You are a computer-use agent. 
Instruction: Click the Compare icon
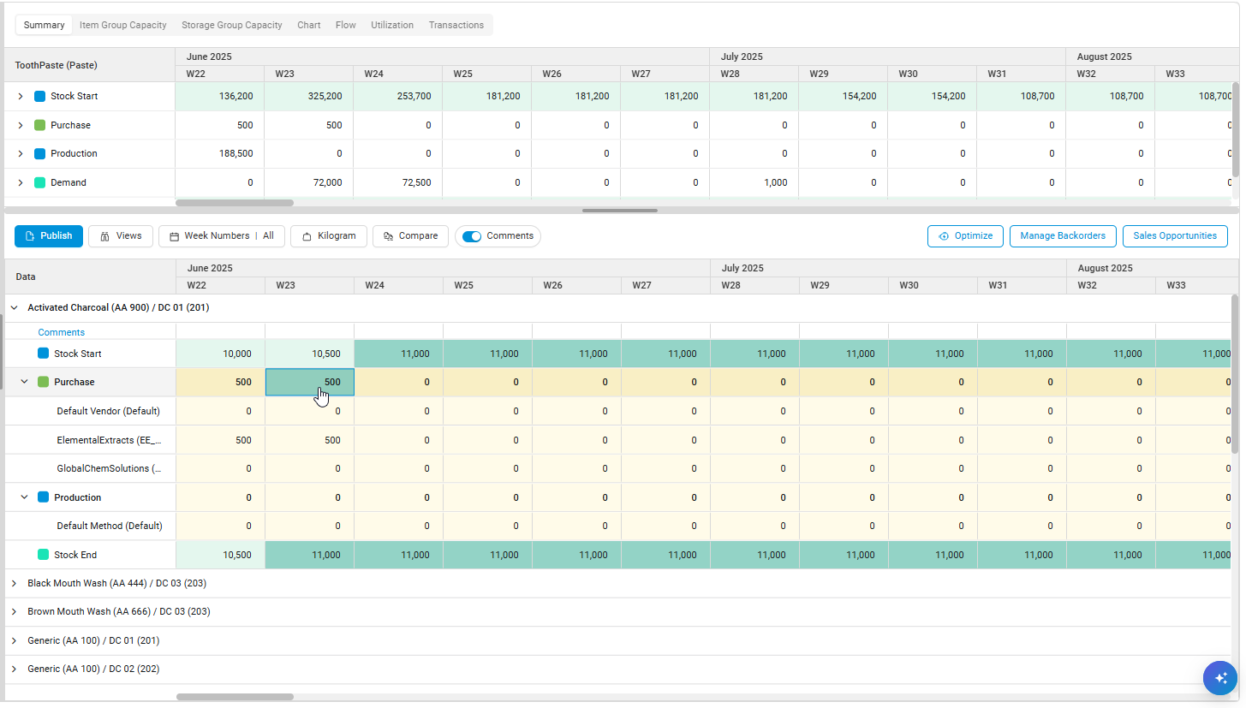coord(389,236)
